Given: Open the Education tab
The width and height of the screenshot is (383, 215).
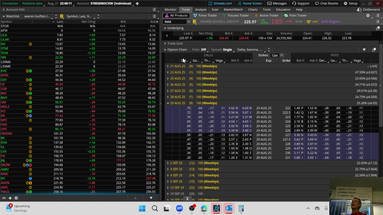Looking at the screenshot, I should tap(283, 10).
